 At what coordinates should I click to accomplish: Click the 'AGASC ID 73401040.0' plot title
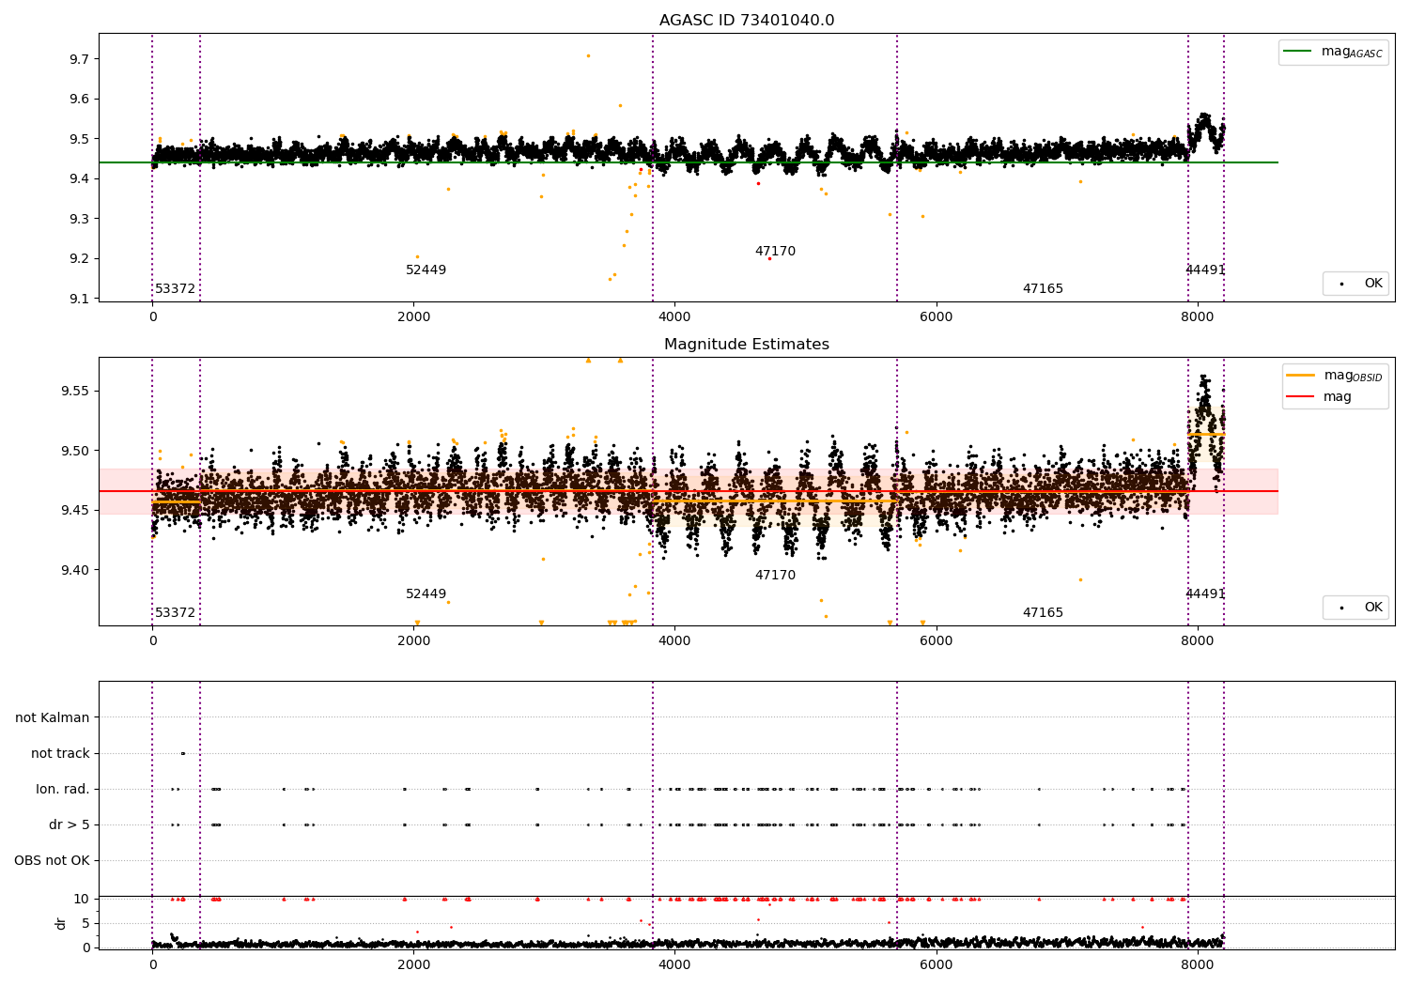click(747, 21)
